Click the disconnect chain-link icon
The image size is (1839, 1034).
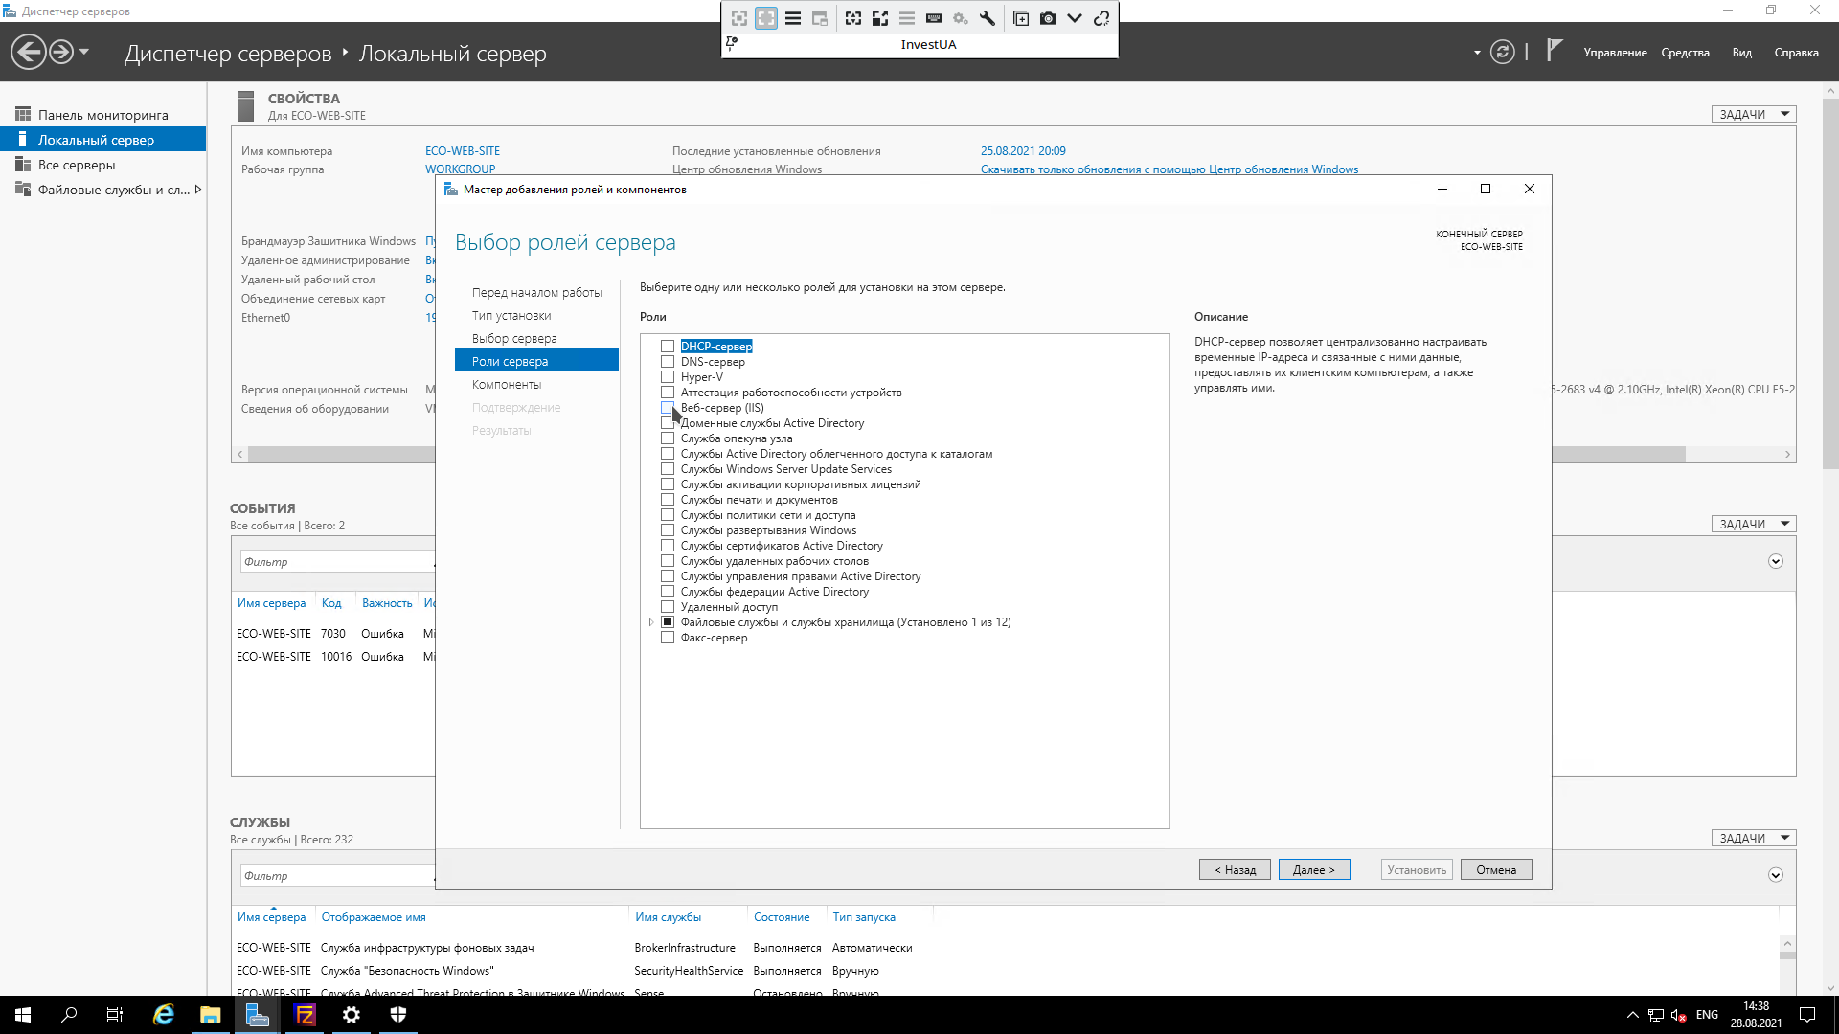coord(1101,18)
